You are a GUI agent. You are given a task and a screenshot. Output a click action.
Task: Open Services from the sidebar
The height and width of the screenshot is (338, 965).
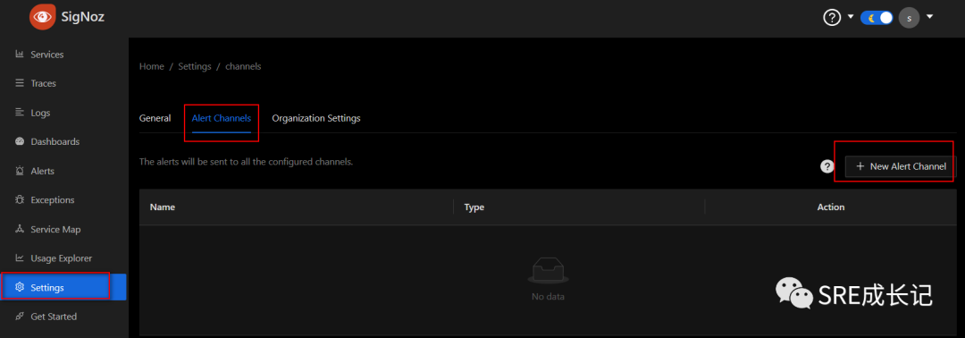[46, 55]
